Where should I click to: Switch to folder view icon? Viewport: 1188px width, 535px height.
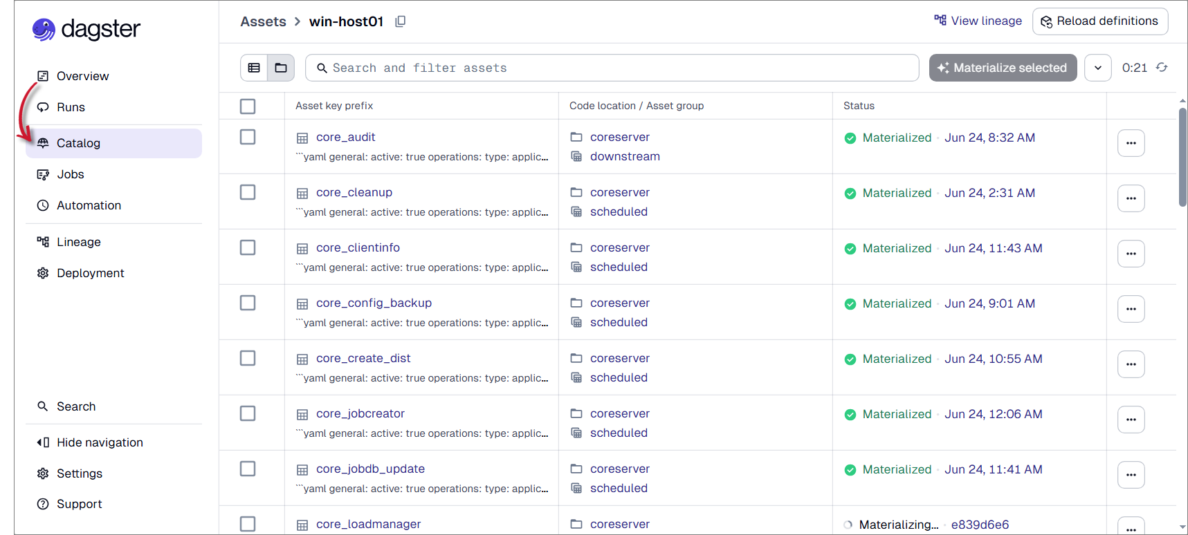(281, 68)
